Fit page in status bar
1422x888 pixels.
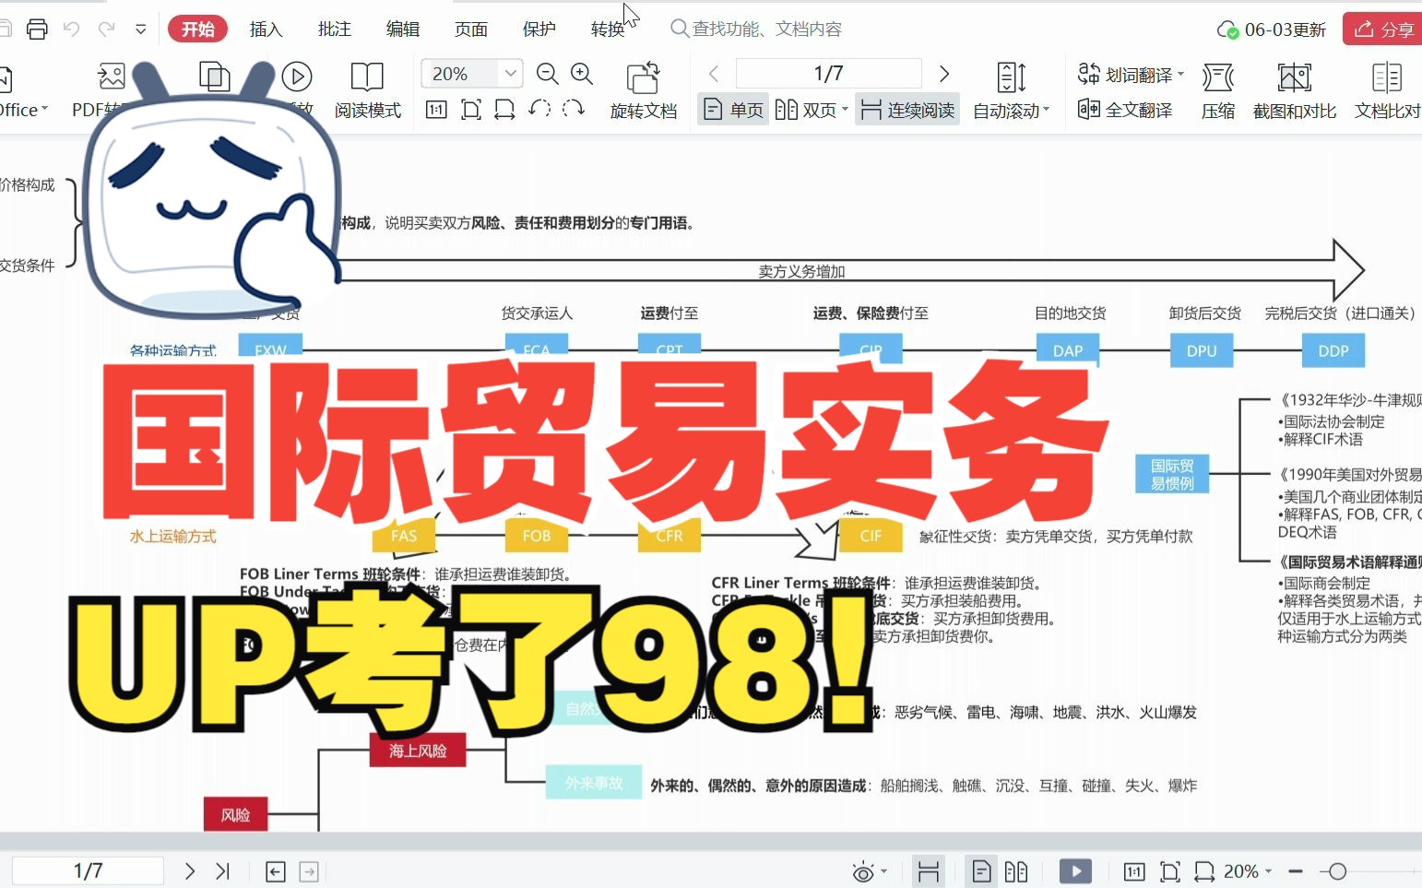pyautogui.click(x=1169, y=871)
